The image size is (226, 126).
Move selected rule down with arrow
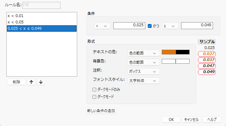point(41,82)
